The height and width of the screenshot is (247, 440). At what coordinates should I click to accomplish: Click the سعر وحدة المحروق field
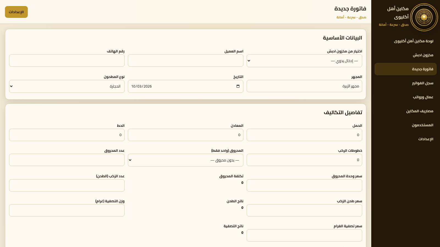pos(304,185)
